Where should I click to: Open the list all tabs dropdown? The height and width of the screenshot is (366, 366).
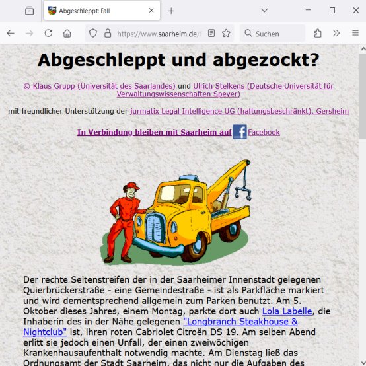264,11
